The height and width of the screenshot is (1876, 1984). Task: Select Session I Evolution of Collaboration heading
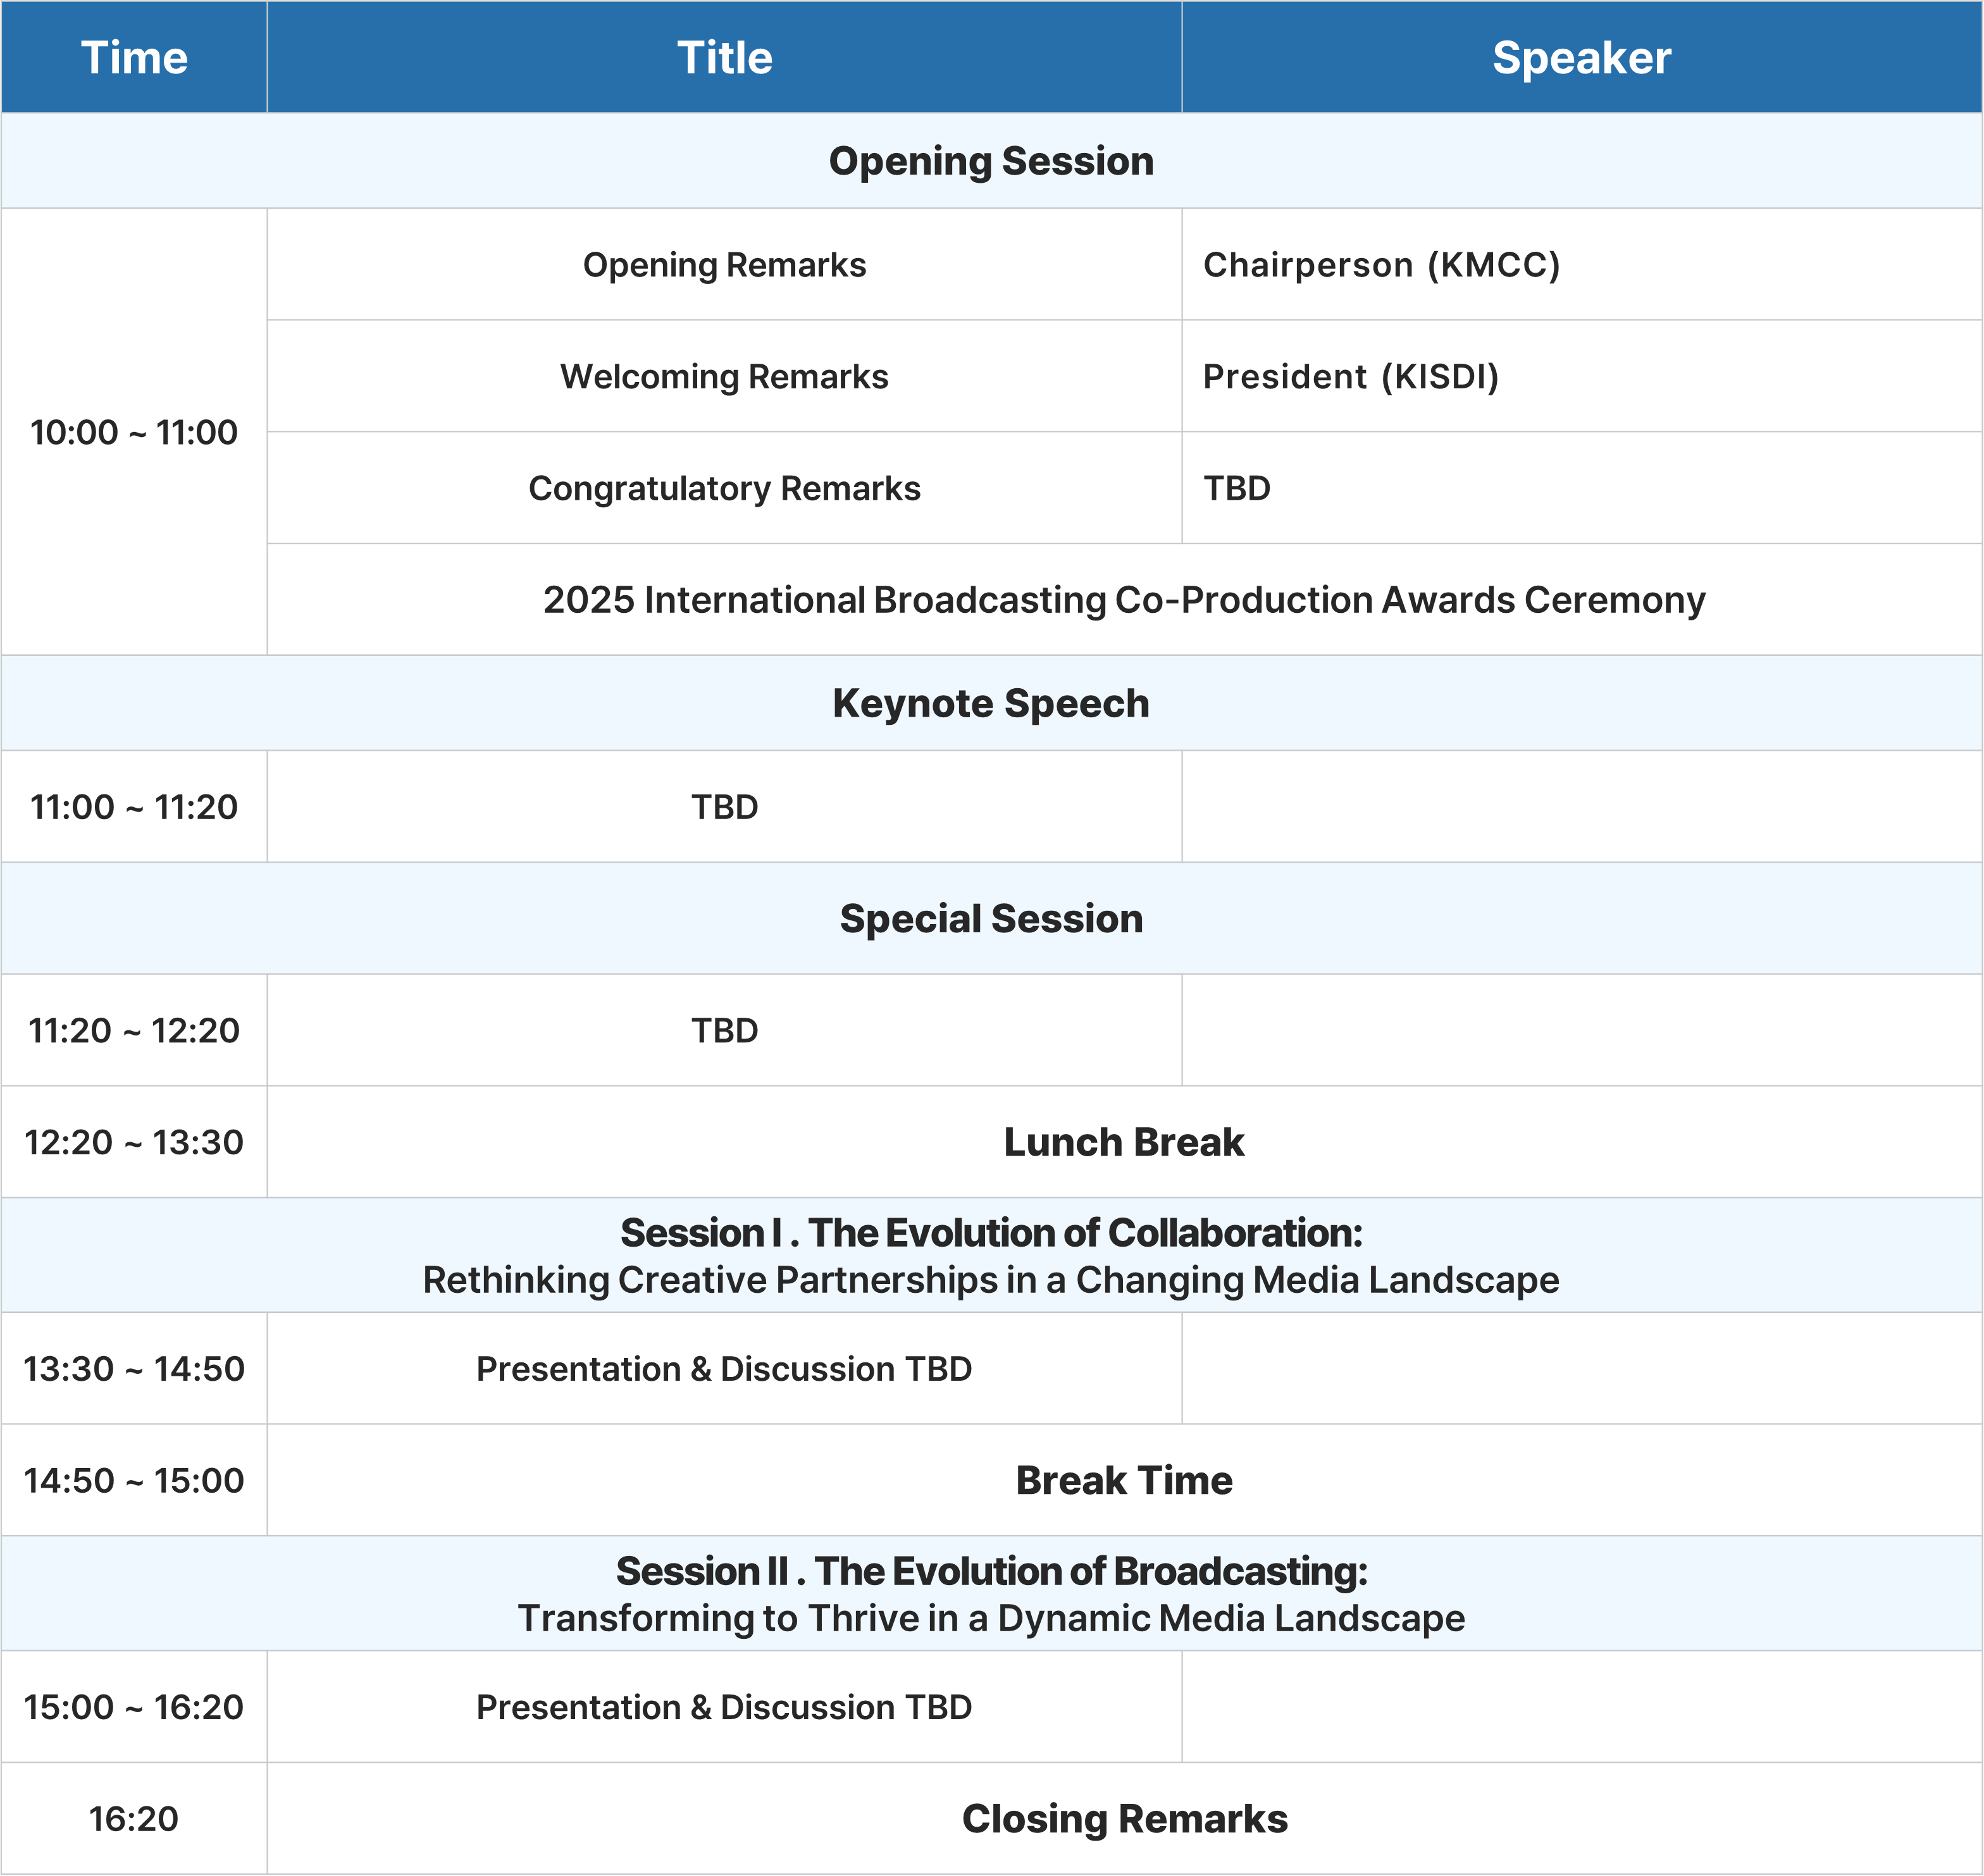tap(991, 1256)
